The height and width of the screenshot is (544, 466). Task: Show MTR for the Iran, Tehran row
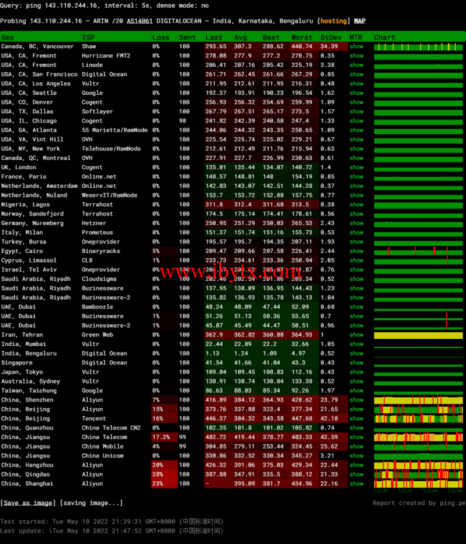click(x=356, y=335)
